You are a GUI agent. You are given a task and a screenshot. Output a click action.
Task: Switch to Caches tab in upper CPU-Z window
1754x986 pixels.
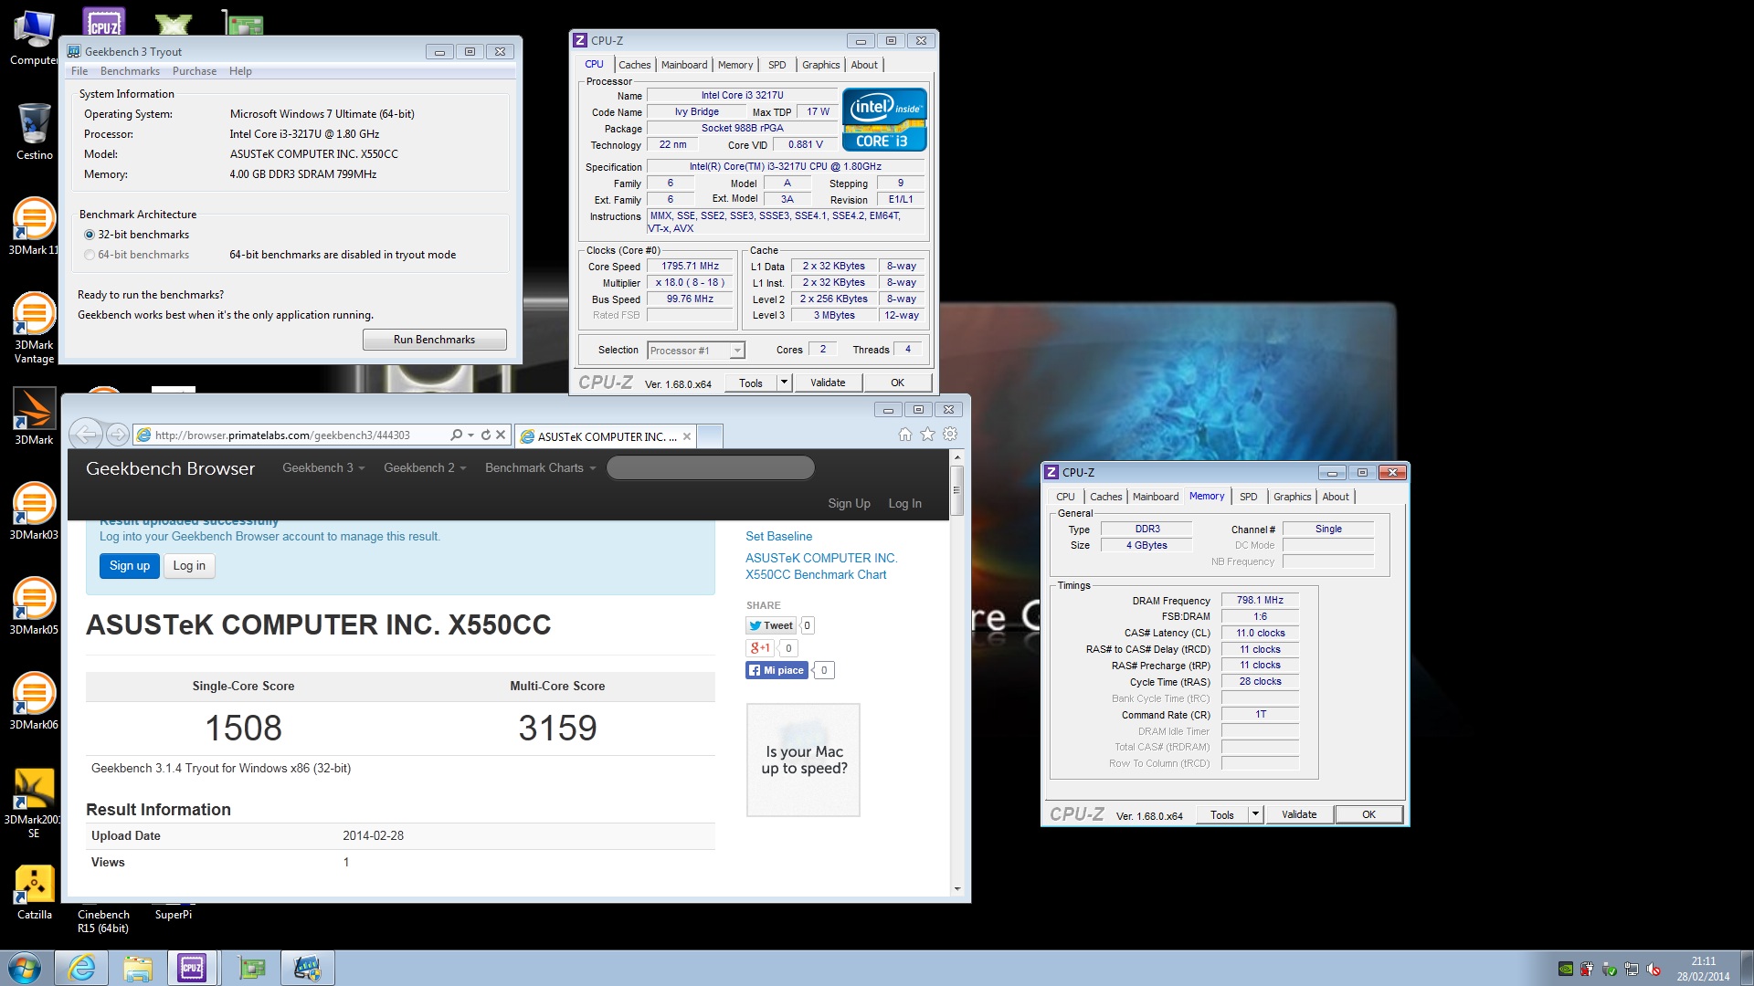[x=634, y=65]
